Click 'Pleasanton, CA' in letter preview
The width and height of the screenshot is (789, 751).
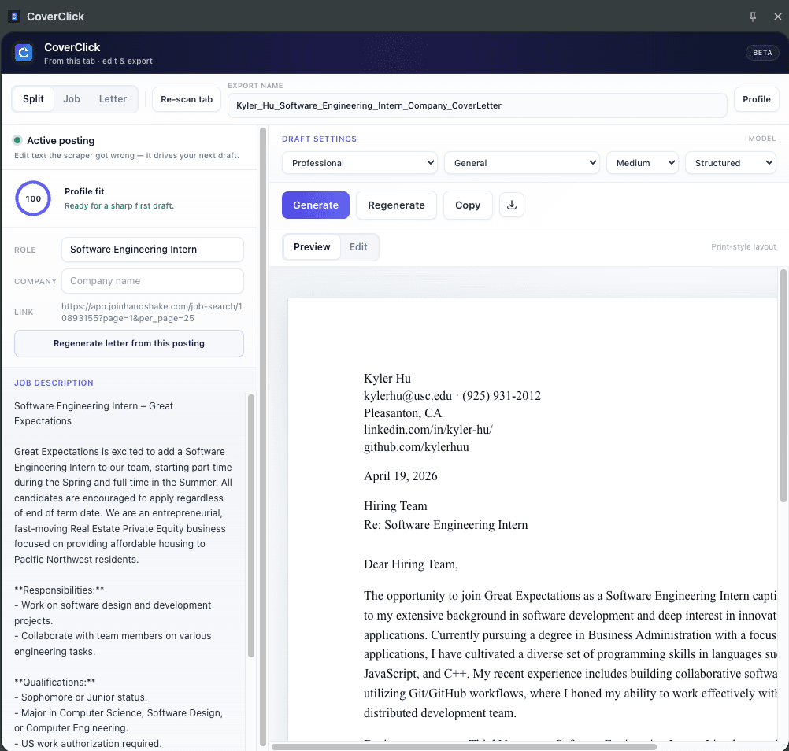click(x=402, y=413)
